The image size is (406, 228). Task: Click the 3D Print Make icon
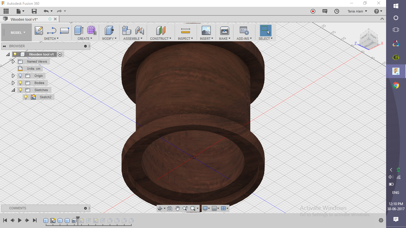[224, 31]
